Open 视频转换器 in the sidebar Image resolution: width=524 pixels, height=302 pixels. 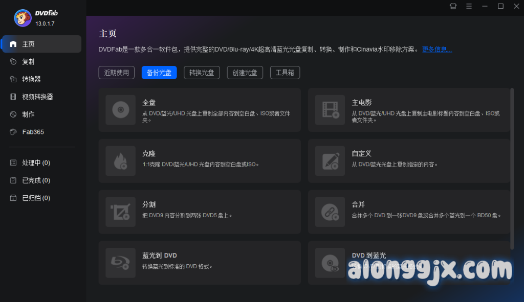click(37, 97)
